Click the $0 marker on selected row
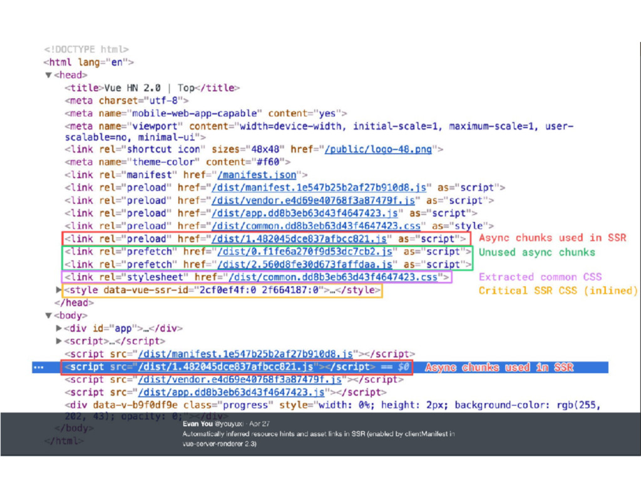 coord(404,367)
